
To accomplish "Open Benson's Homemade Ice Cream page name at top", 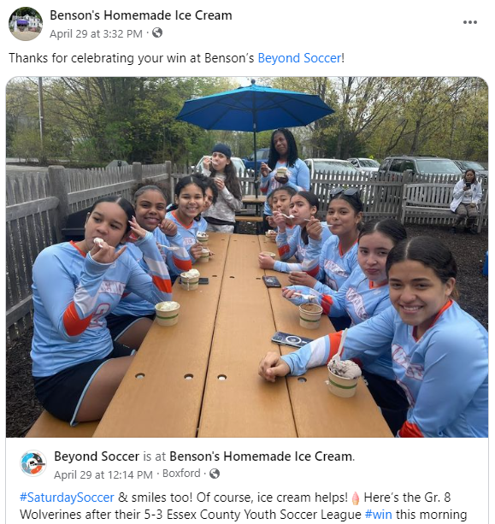I will click(x=141, y=15).
